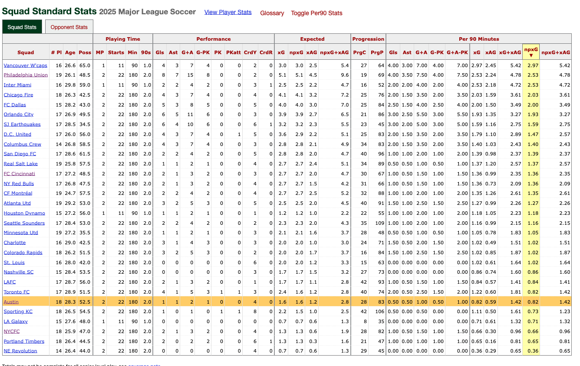The height and width of the screenshot is (366, 580).
Task: Click the Atlanta Utd link
Action: click(17, 203)
